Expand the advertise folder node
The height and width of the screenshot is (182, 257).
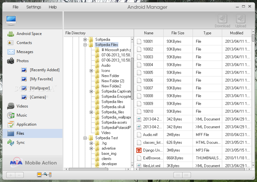(91, 149)
